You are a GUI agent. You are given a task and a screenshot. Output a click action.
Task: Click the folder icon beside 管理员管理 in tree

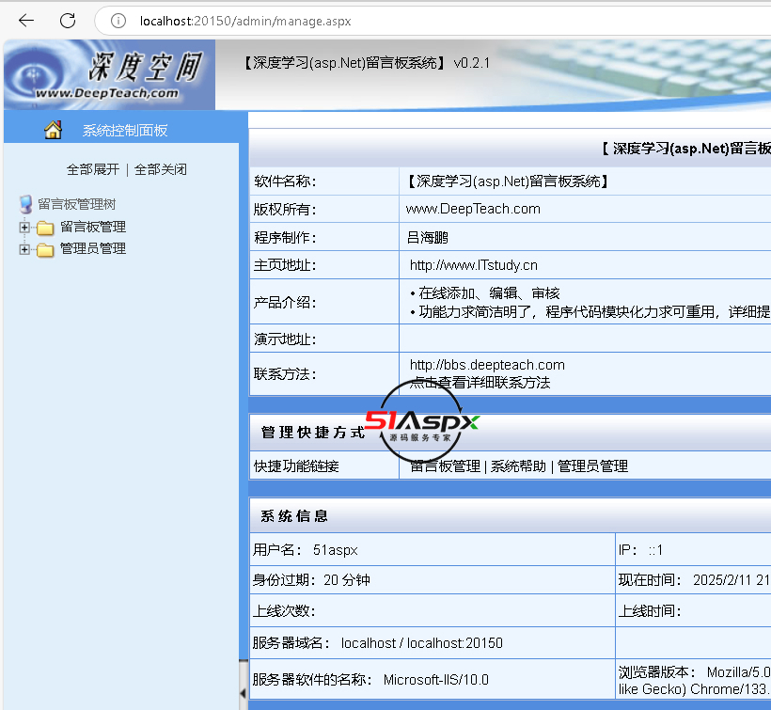(x=45, y=250)
